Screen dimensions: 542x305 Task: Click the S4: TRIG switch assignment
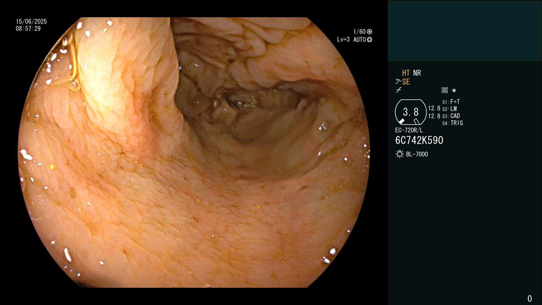tap(453, 123)
